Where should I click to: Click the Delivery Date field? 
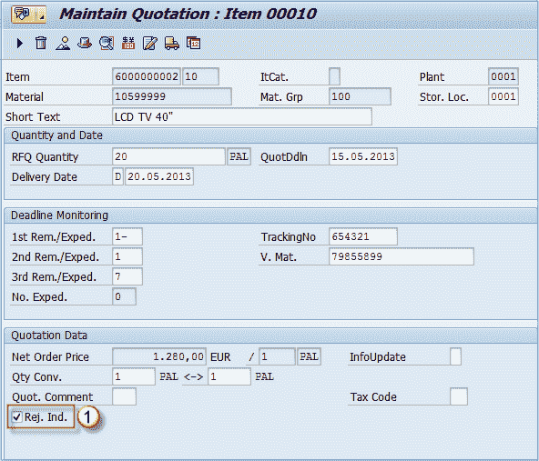coord(159,176)
